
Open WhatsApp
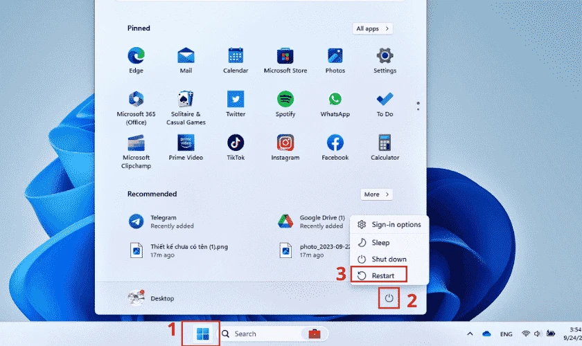pyautogui.click(x=335, y=104)
